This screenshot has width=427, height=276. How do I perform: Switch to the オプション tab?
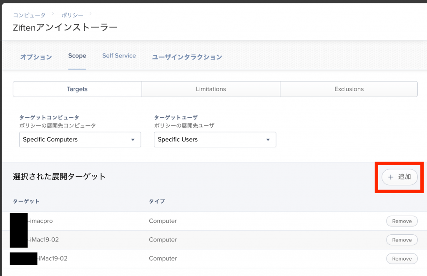tap(36, 57)
